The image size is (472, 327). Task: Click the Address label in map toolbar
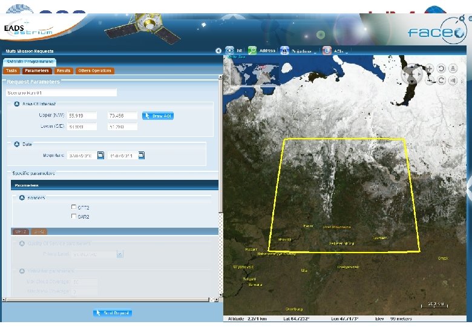pyautogui.click(x=267, y=51)
